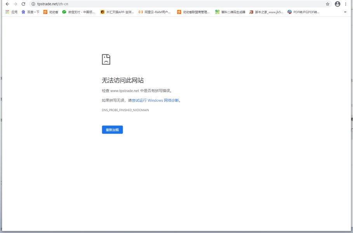Open the 微信支付 bookmark

click(x=78, y=12)
